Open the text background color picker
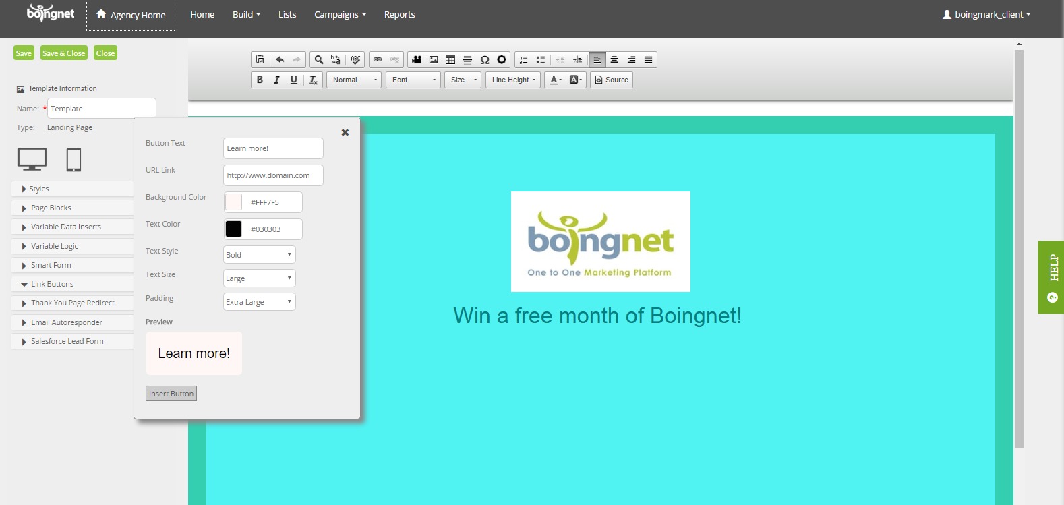Viewport: 1064px width, 505px height. pyautogui.click(x=575, y=80)
